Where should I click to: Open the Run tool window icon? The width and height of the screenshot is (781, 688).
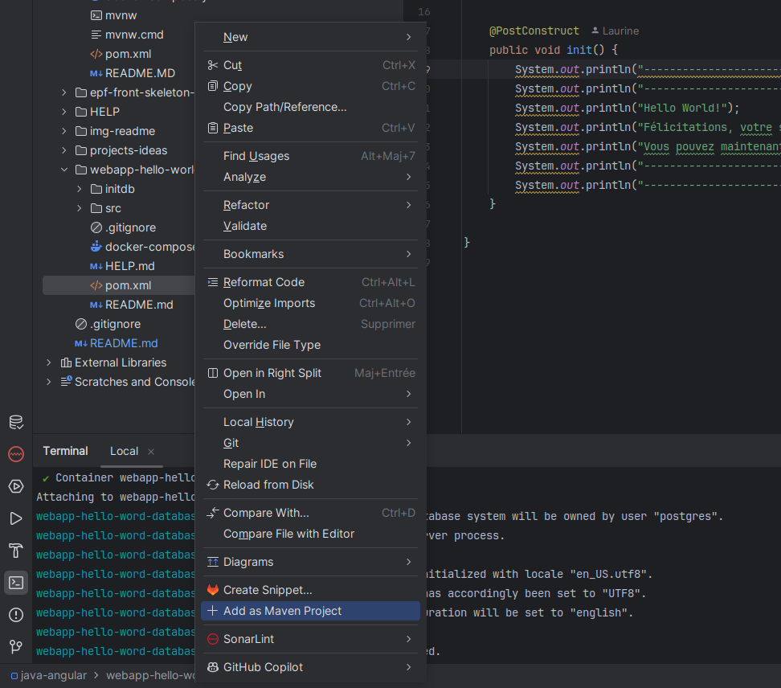coord(16,518)
